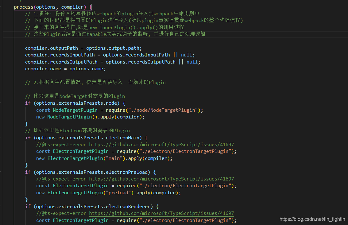Click comment mentioning 'tapable'
Screen dimensions: 348x225
pyautogui.click(x=115, y=34)
